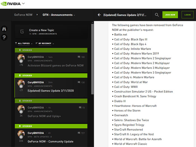Click 'World of Warcraft Classic' entry
The width and height of the screenshot is (196, 147).
coord(130,144)
